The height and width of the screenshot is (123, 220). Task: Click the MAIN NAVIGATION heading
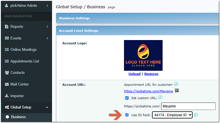(x=18, y=16)
